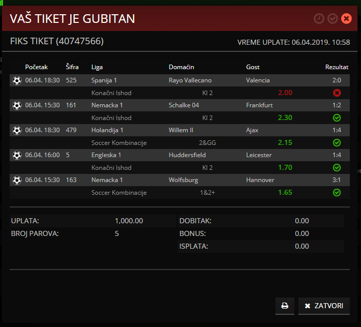Click the Holandija 1 league cell
This screenshot has width=361, height=327.
tap(107, 130)
